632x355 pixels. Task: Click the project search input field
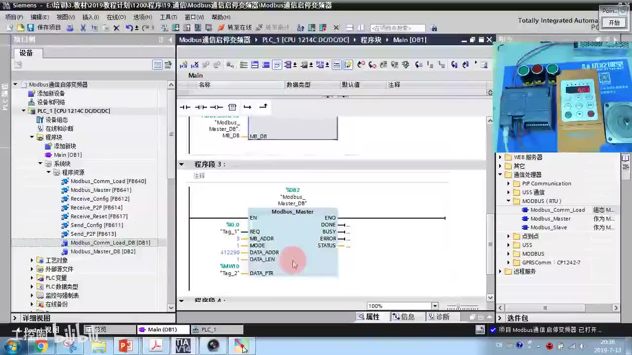(x=397, y=28)
